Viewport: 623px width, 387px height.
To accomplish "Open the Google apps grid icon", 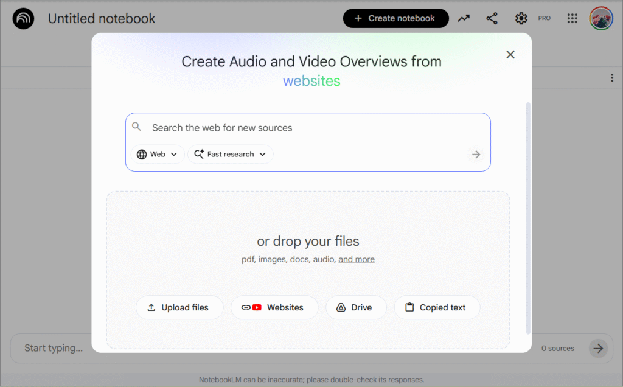I will pos(572,18).
